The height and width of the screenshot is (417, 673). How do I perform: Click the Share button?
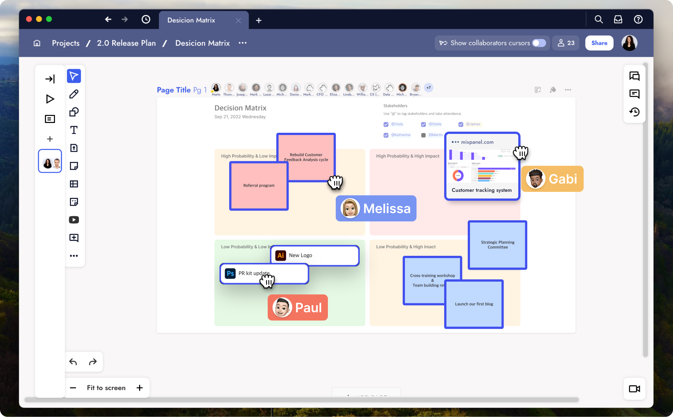599,43
